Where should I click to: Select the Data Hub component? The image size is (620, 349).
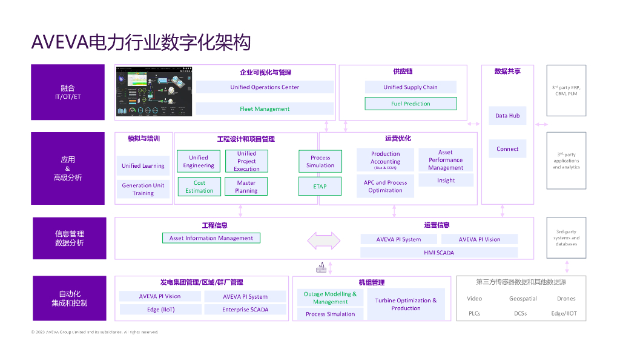click(507, 116)
